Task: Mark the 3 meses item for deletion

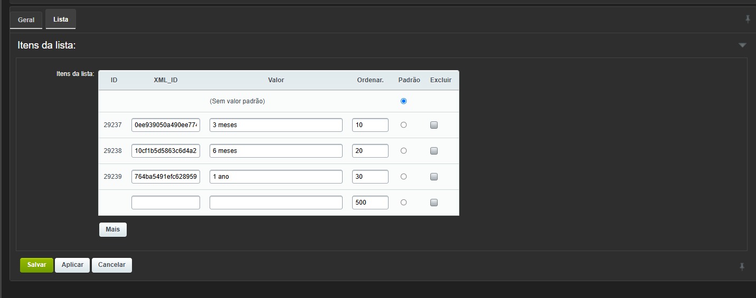Action: (434, 125)
